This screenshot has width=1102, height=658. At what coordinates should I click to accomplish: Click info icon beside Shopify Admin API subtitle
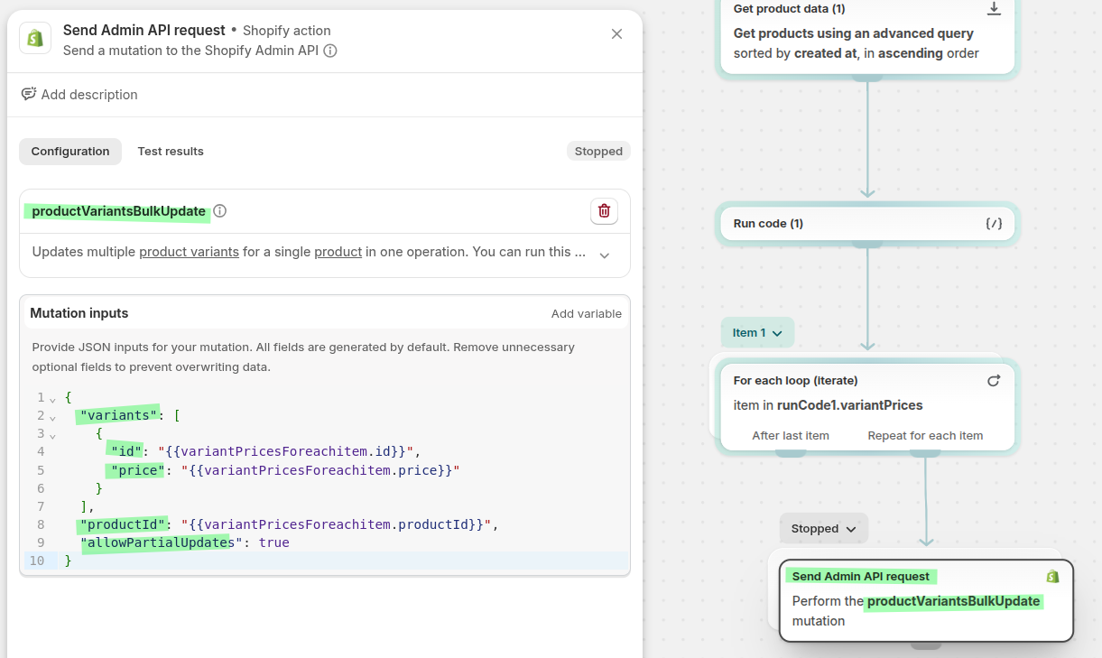330,51
